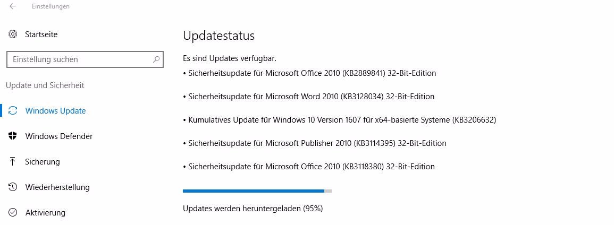
Task: Click the Sicherung upload arrow icon
Action: tap(13, 161)
